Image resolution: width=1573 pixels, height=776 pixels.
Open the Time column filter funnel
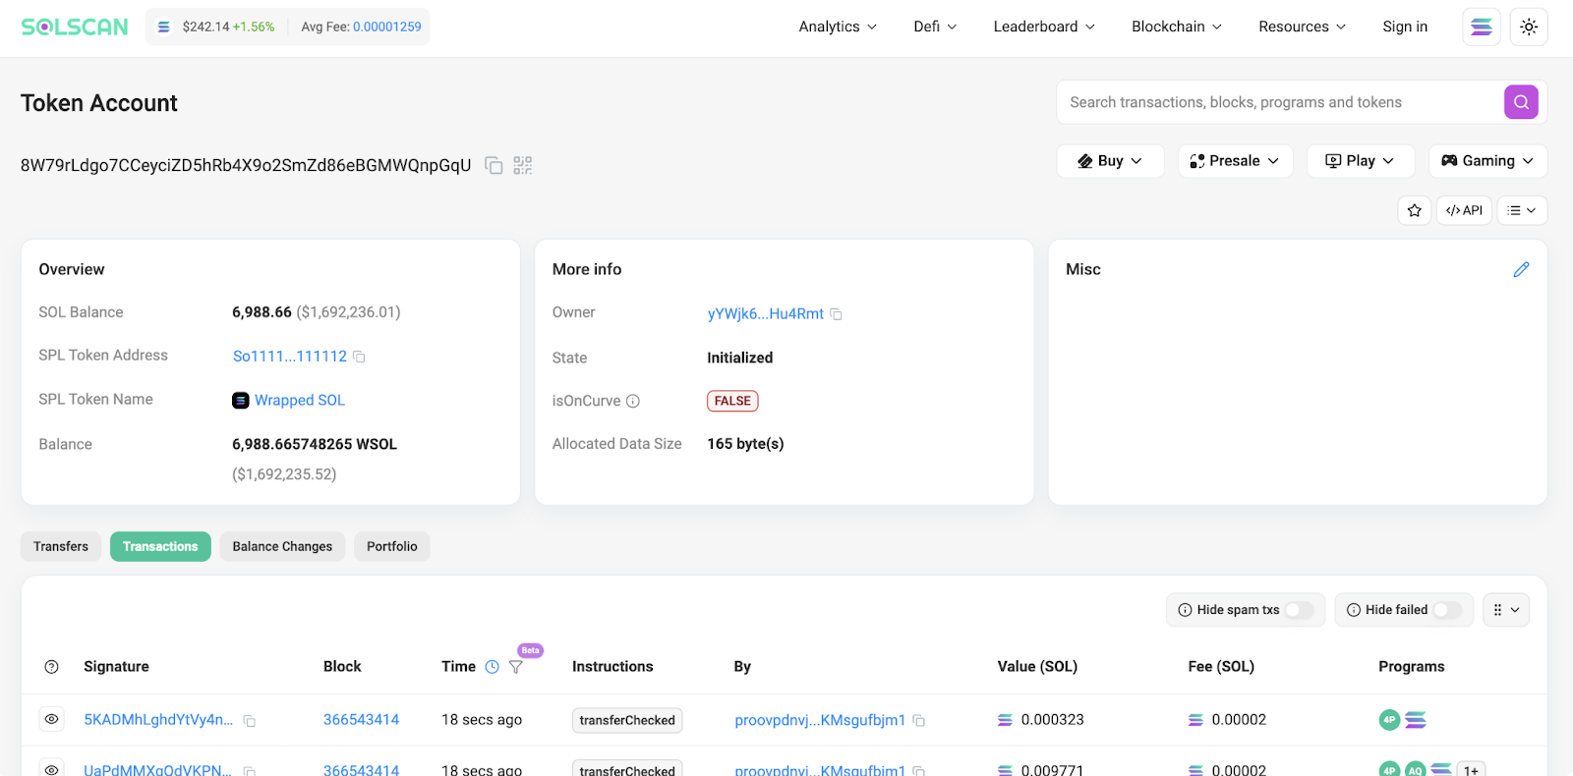515,667
